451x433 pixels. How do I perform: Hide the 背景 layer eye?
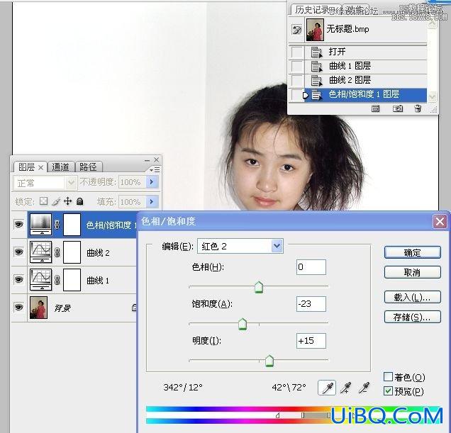click(x=19, y=308)
